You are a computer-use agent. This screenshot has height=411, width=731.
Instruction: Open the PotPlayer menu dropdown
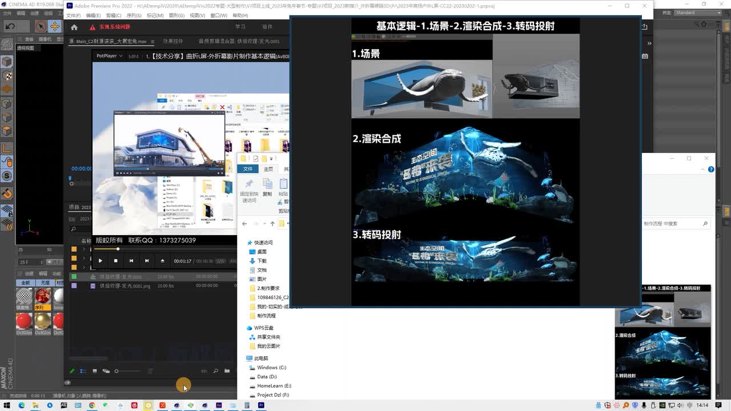coord(109,56)
